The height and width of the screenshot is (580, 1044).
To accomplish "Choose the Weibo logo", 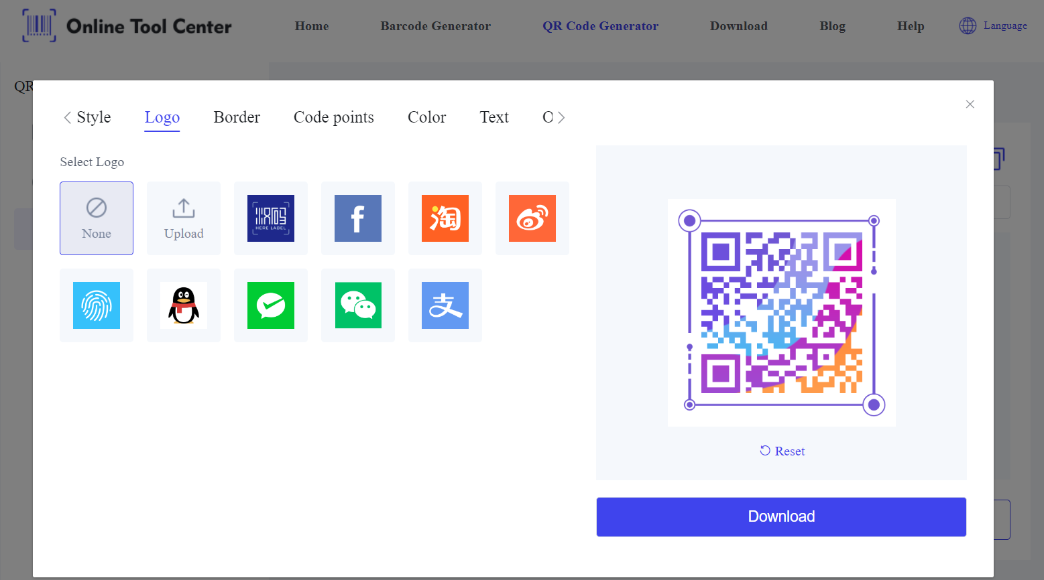I will [532, 218].
